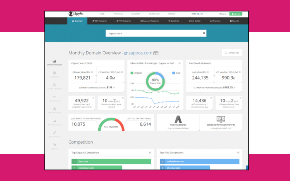Click the SEO Keywords gauge
Viewport: 290px width, 181px height.
[x=111, y=124]
